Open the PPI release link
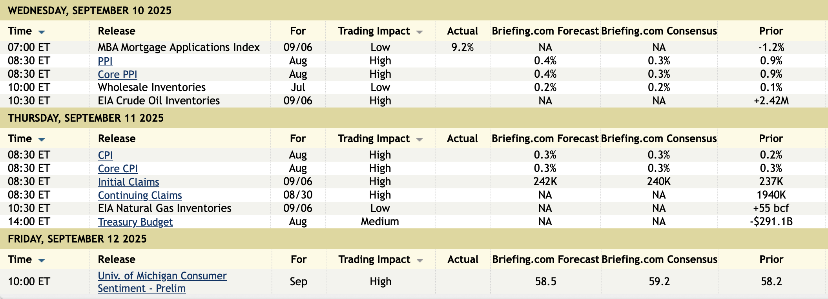This screenshot has height=299, width=828. 105,61
